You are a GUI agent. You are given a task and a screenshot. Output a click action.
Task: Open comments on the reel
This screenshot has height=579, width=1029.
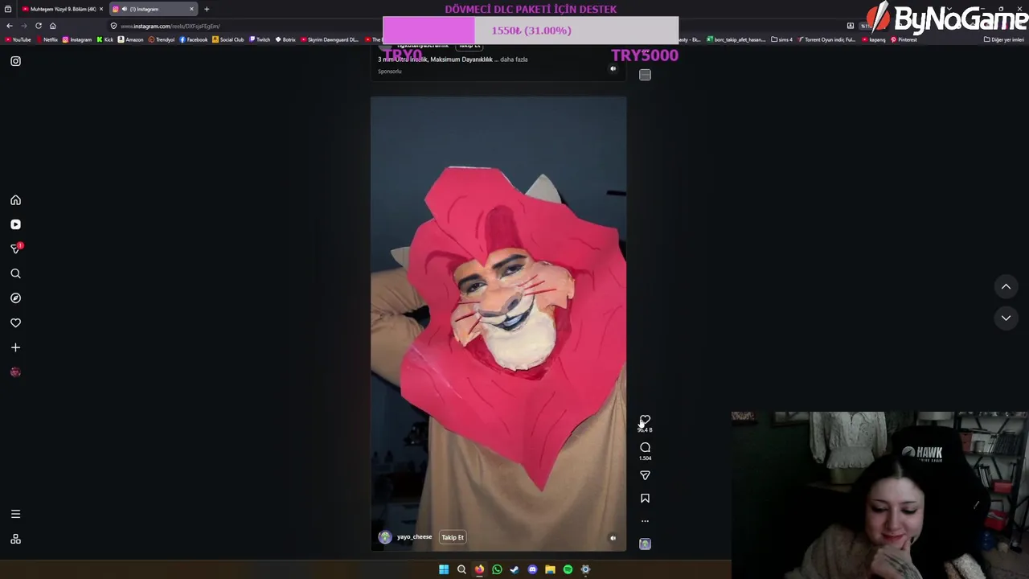(x=645, y=447)
